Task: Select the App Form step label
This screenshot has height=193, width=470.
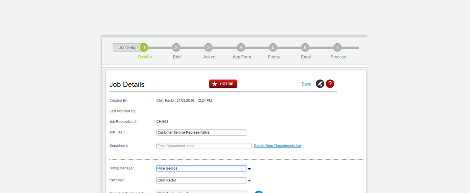Action: click(x=242, y=57)
